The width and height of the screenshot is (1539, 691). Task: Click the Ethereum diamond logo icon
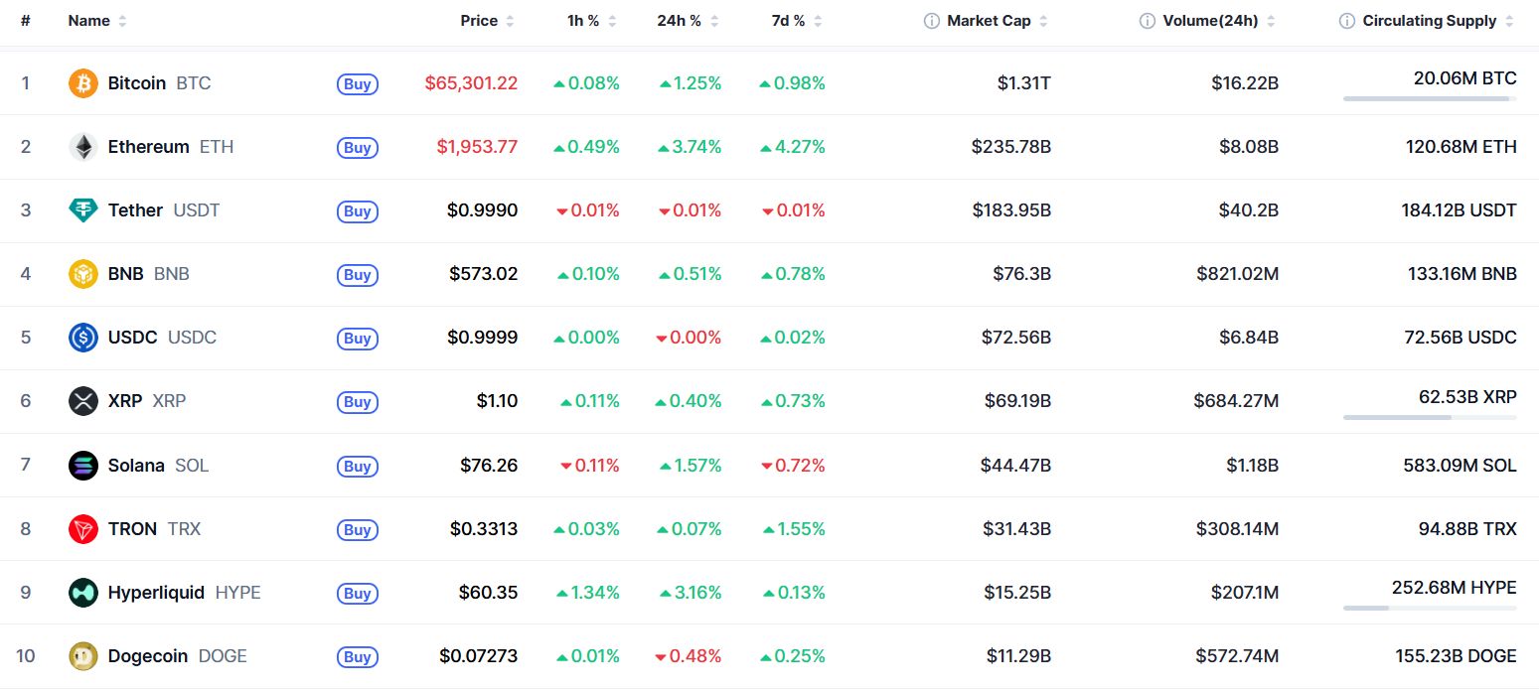[x=83, y=147]
